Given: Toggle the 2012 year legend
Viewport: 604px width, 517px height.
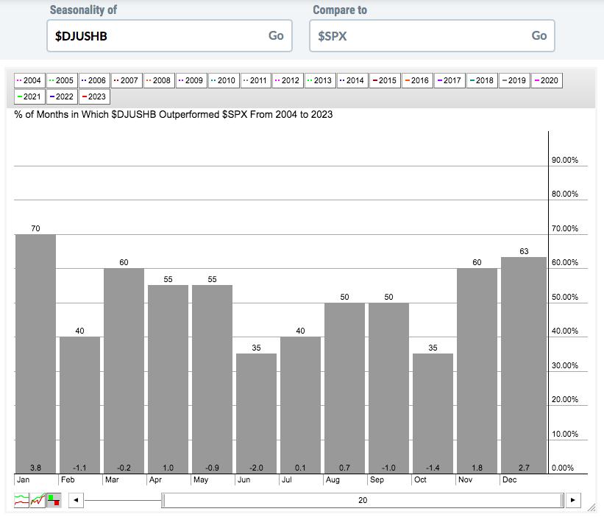Looking at the screenshot, I should [x=288, y=80].
